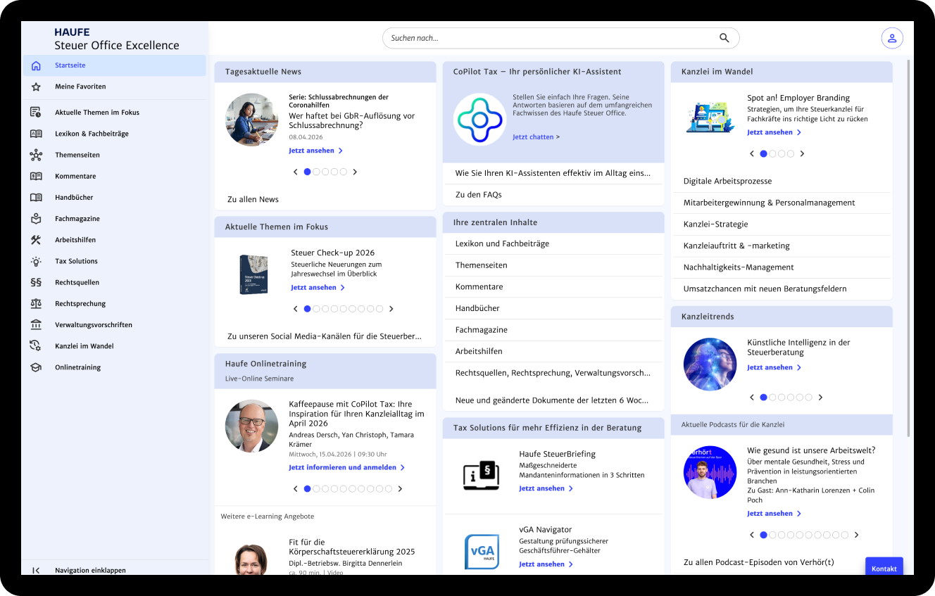This screenshot has width=935, height=596.
Task: Click the Haufe SteuerBriefing icon
Action: [481, 475]
